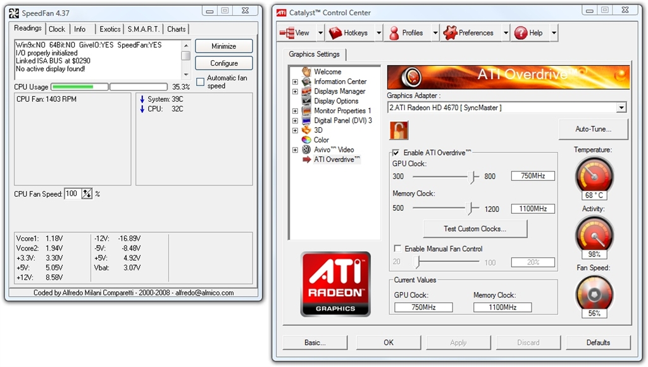Click the SpeedFan title bar app icon
The image size is (648, 367).
click(14, 13)
